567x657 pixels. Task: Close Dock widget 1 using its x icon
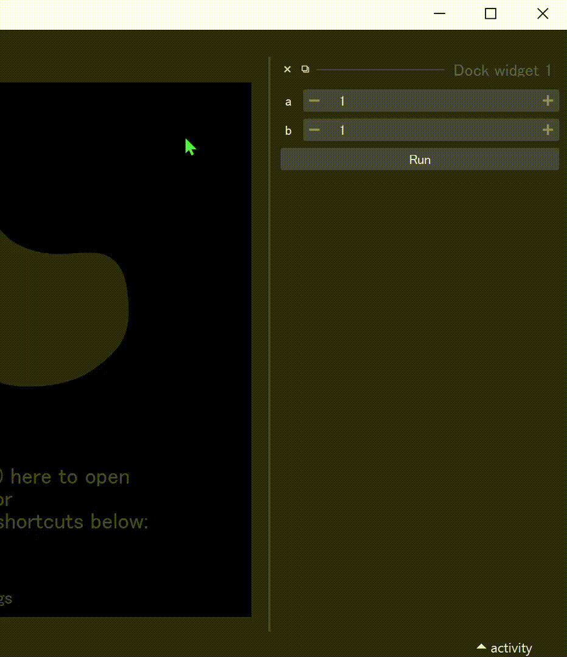[287, 69]
